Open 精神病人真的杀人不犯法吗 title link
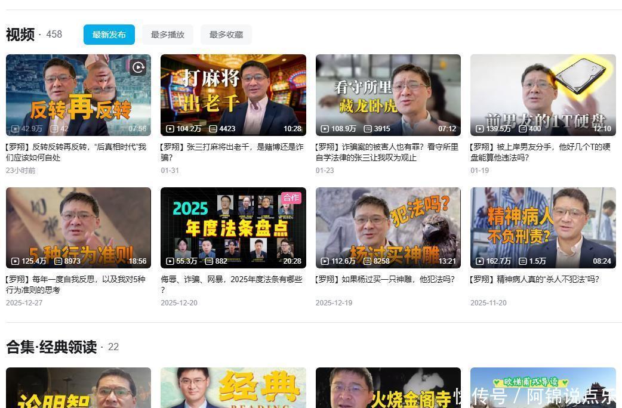The width and height of the screenshot is (622, 408). pyautogui.click(x=534, y=279)
